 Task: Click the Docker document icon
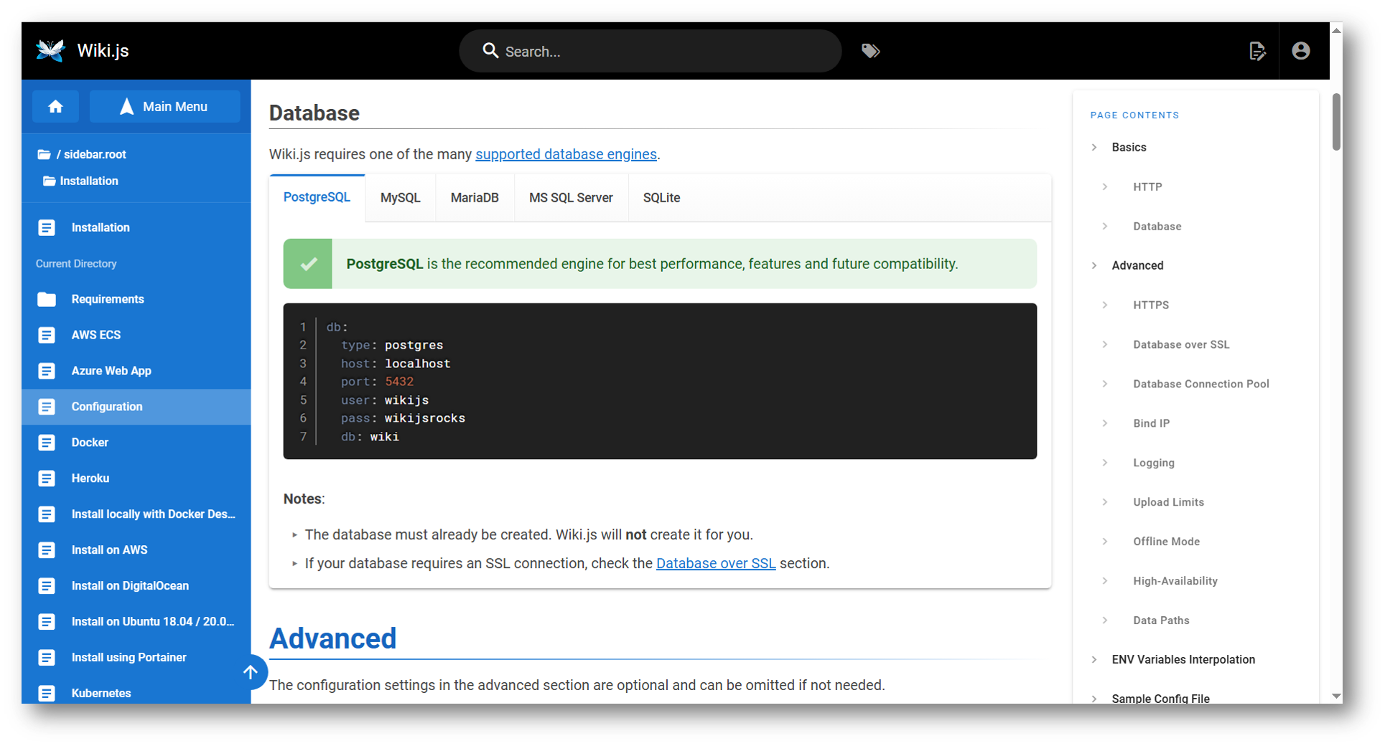point(47,443)
